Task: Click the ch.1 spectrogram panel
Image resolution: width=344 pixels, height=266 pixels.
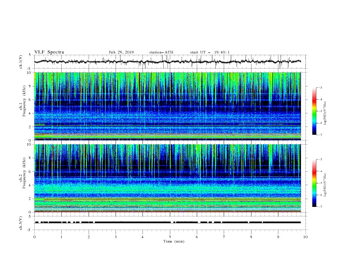Action: 168,106
